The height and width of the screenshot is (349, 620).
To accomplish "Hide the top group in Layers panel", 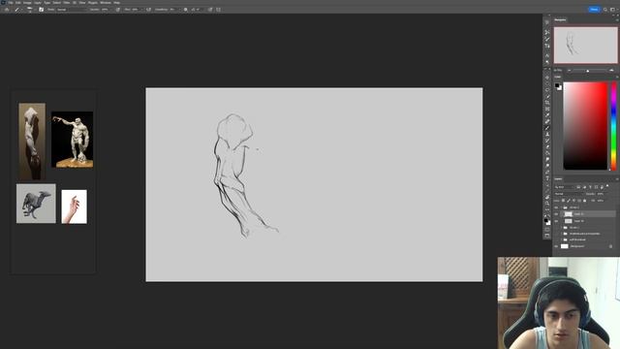I will 556,207.
